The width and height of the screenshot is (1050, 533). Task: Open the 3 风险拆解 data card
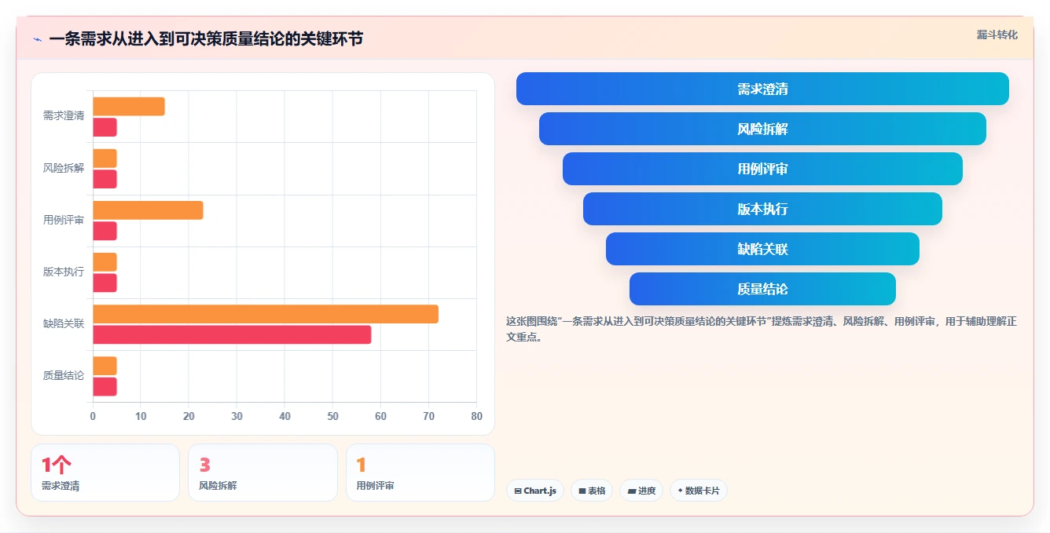point(262,473)
